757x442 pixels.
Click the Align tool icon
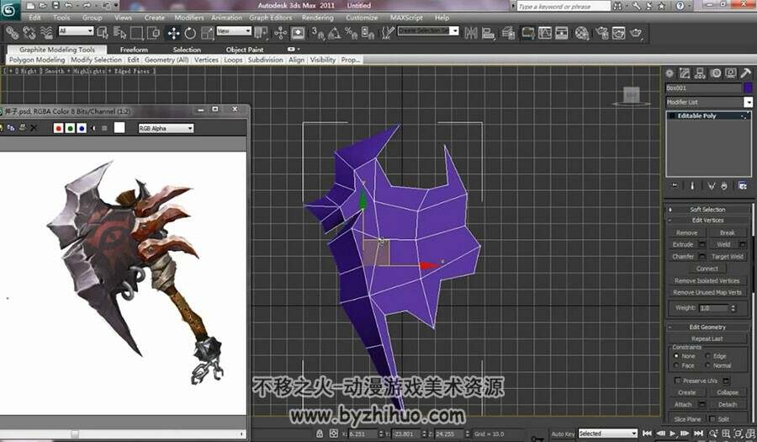pos(488,33)
